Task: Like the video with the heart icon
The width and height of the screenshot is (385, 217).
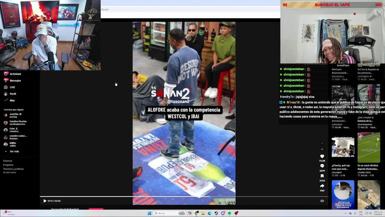Action: (x=322, y=156)
